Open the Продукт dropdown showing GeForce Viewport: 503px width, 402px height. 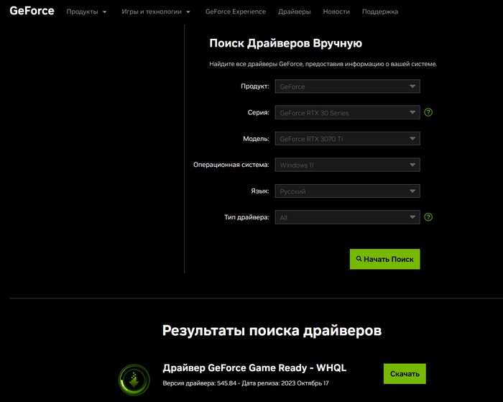(347, 86)
